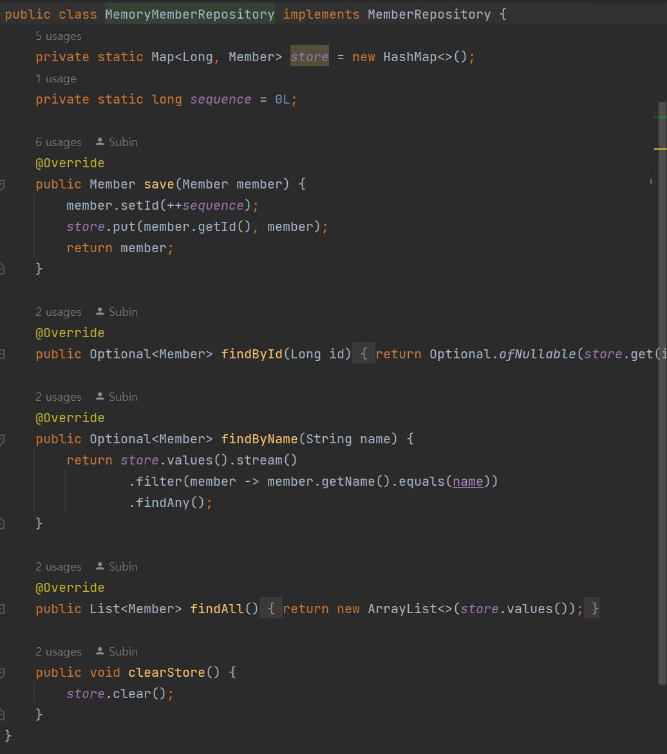The image size is (667, 754).
Task: Click underlined name argument in equals
Action: point(468,481)
